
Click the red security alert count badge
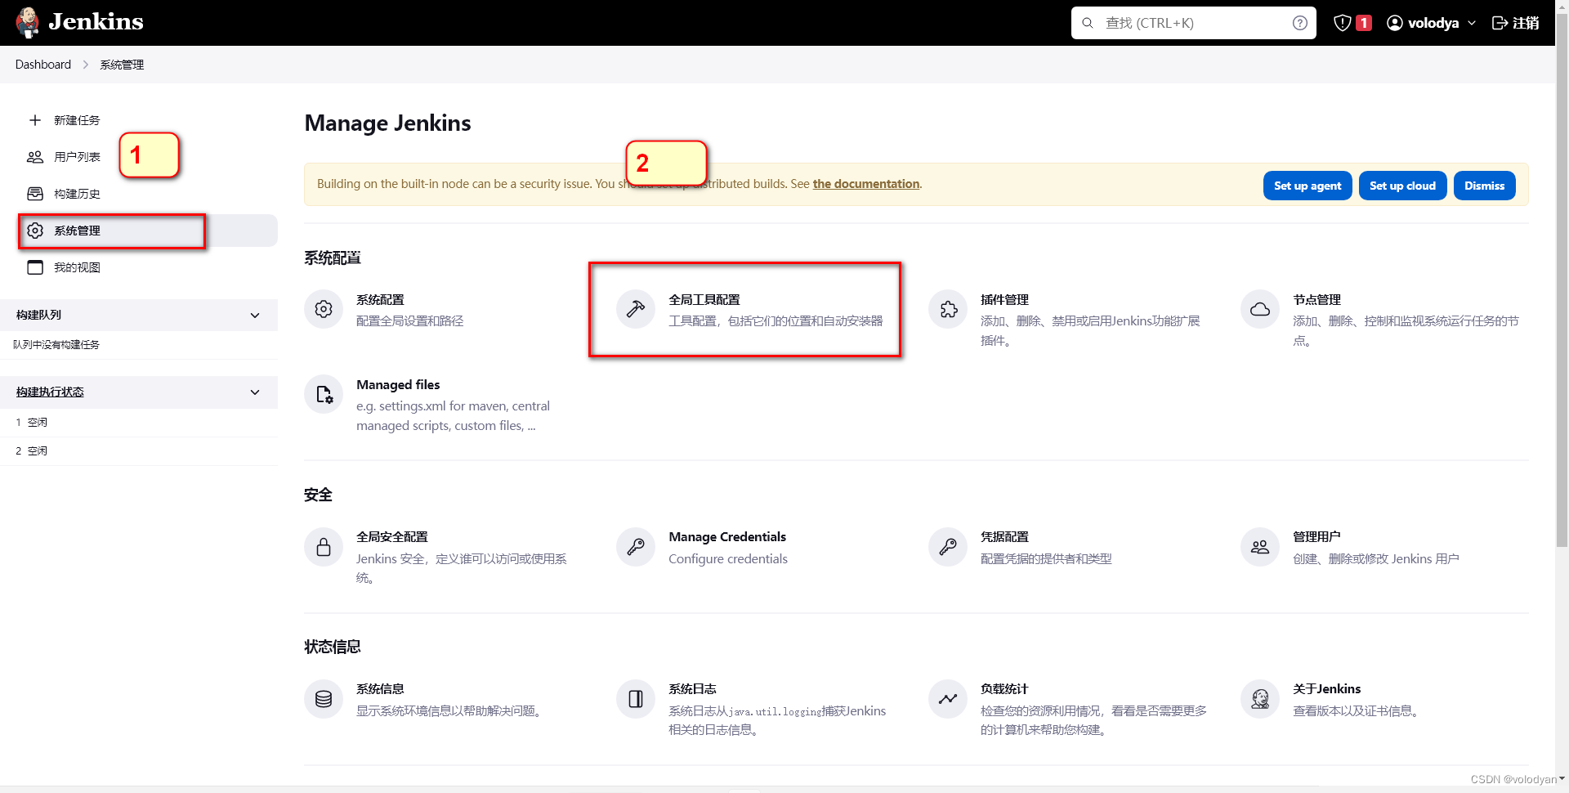click(x=1363, y=23)
